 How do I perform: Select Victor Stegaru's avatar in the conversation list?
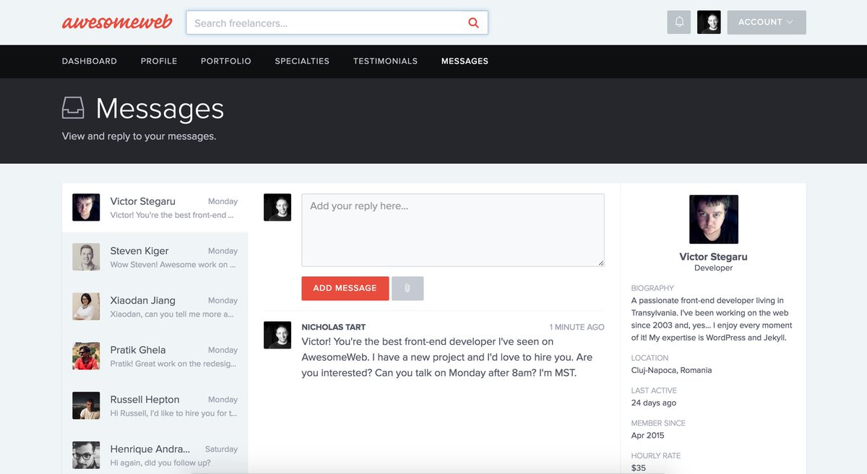point(86,207)
